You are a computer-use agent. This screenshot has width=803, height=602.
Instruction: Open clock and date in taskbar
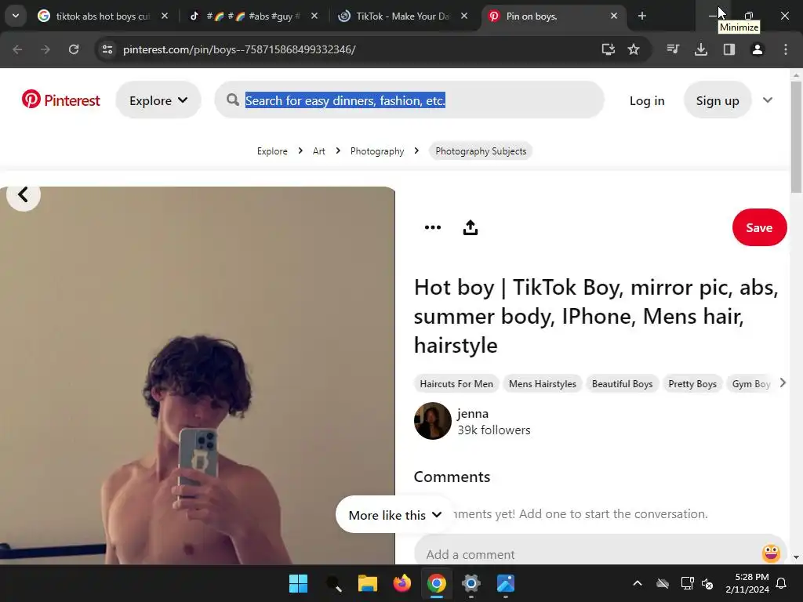pos(747,583)
